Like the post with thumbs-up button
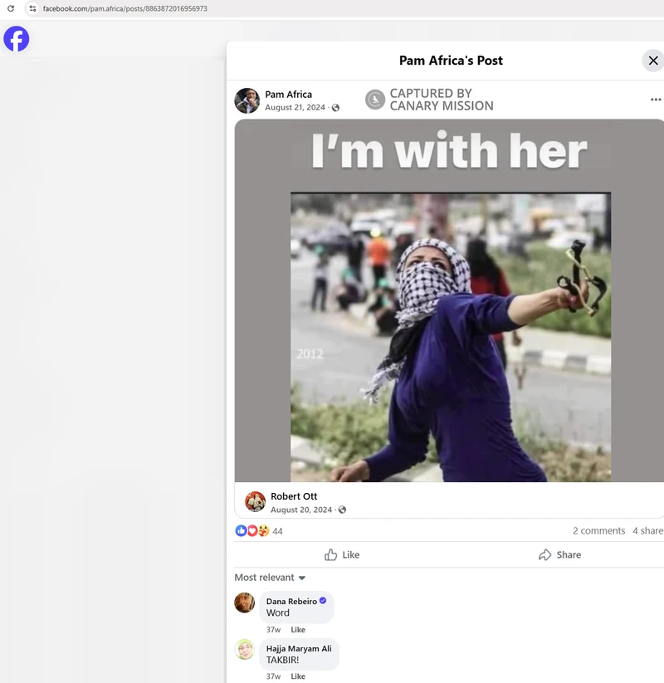 click(342, 554)
